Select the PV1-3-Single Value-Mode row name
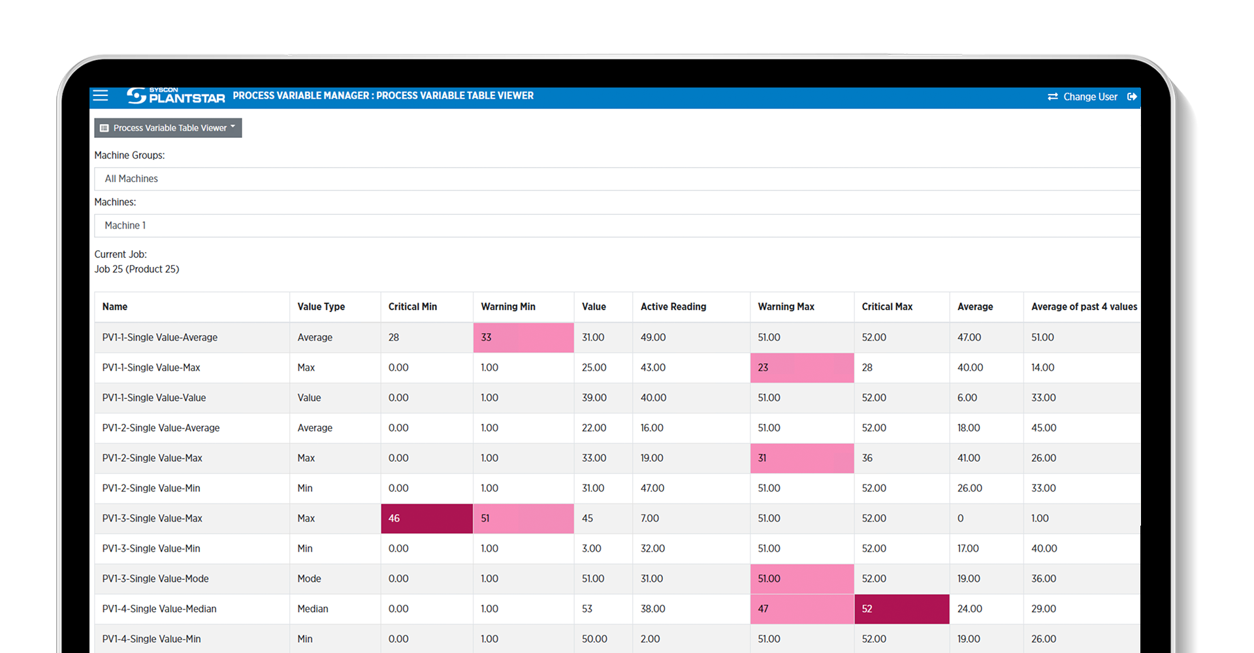 [x=155, y=579]
